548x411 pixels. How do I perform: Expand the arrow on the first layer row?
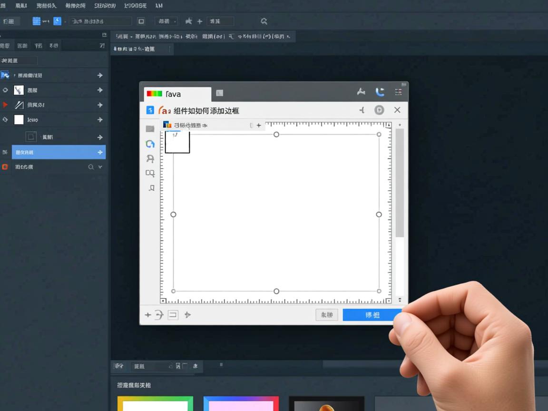pos(100,75)
